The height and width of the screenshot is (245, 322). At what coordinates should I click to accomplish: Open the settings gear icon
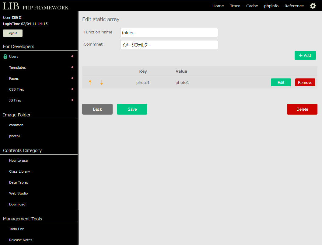313,6
